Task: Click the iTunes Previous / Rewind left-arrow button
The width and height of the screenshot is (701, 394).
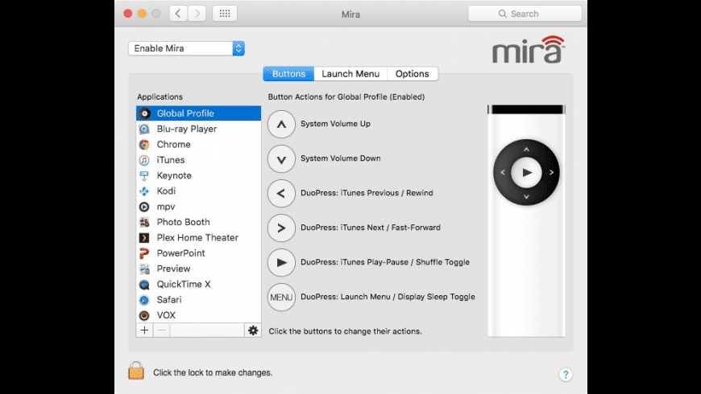Action: point(281,194)
